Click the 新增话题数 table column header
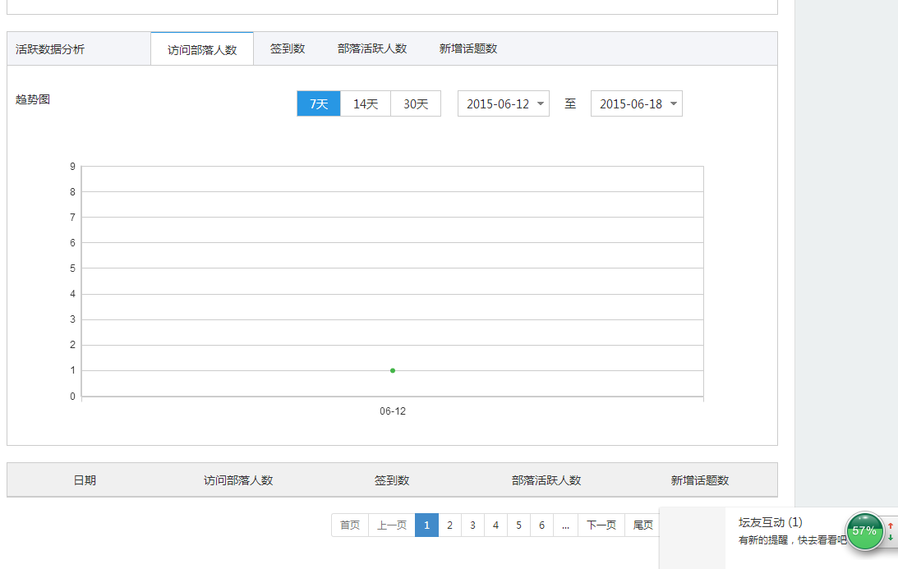Image resolution: width=898 pixels, height=569 pixels. pyautogui.click(x=700, y=480)
